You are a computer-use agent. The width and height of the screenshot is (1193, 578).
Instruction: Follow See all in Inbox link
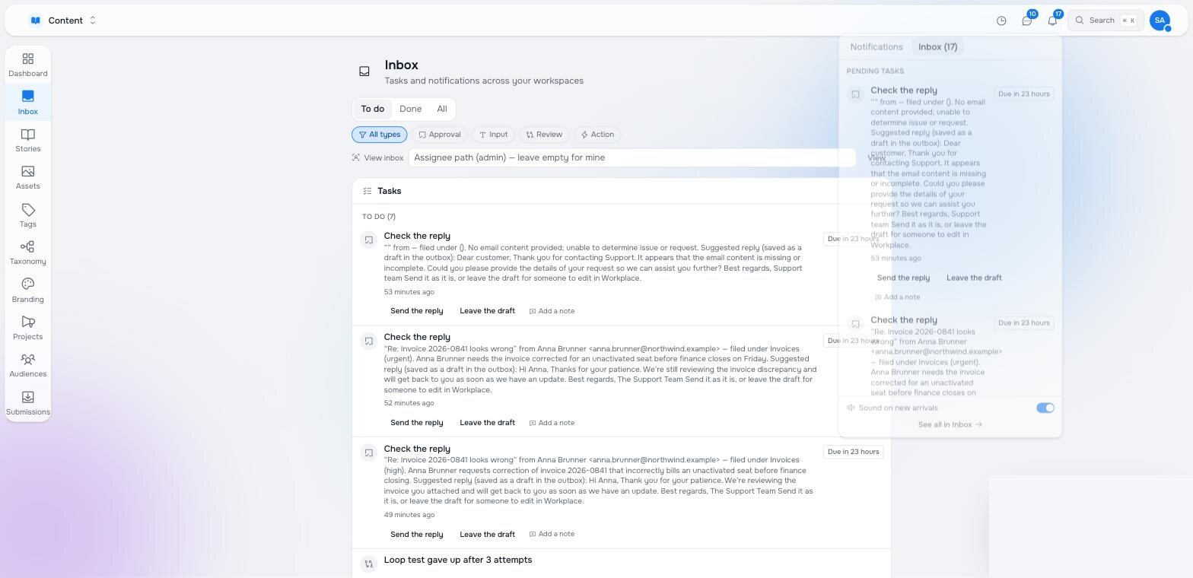[950, 425]
